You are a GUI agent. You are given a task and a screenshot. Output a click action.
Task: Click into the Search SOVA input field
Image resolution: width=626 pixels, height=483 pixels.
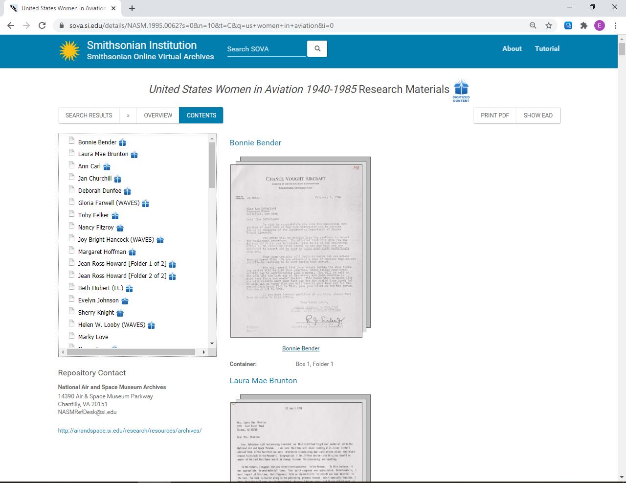click(266, 49)
